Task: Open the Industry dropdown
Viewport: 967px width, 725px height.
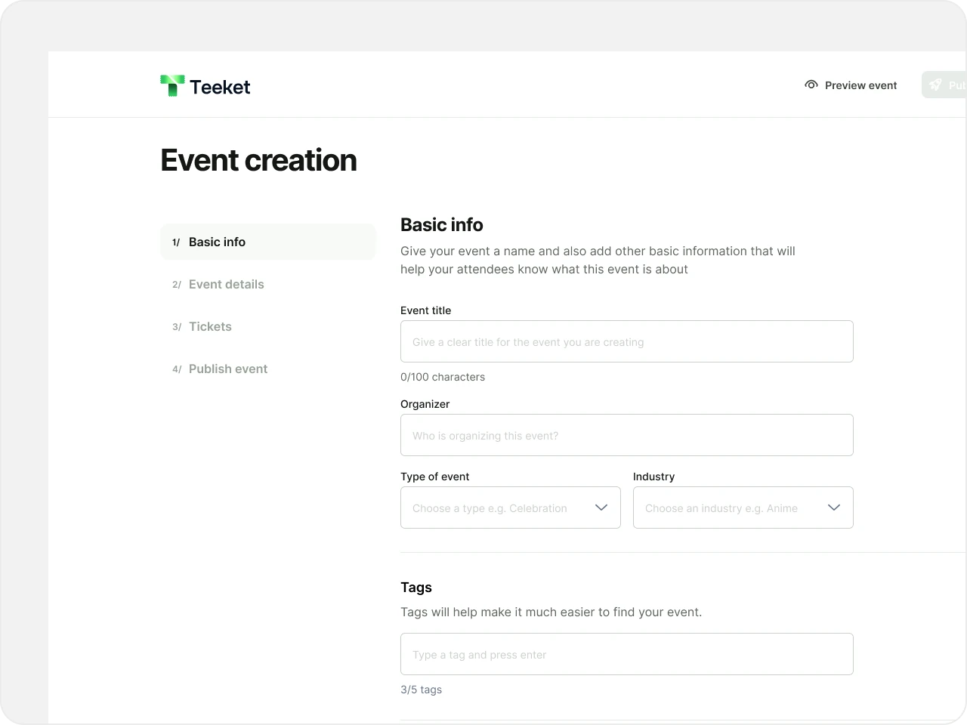Action: pyautogui.click(x=743, y=507)
